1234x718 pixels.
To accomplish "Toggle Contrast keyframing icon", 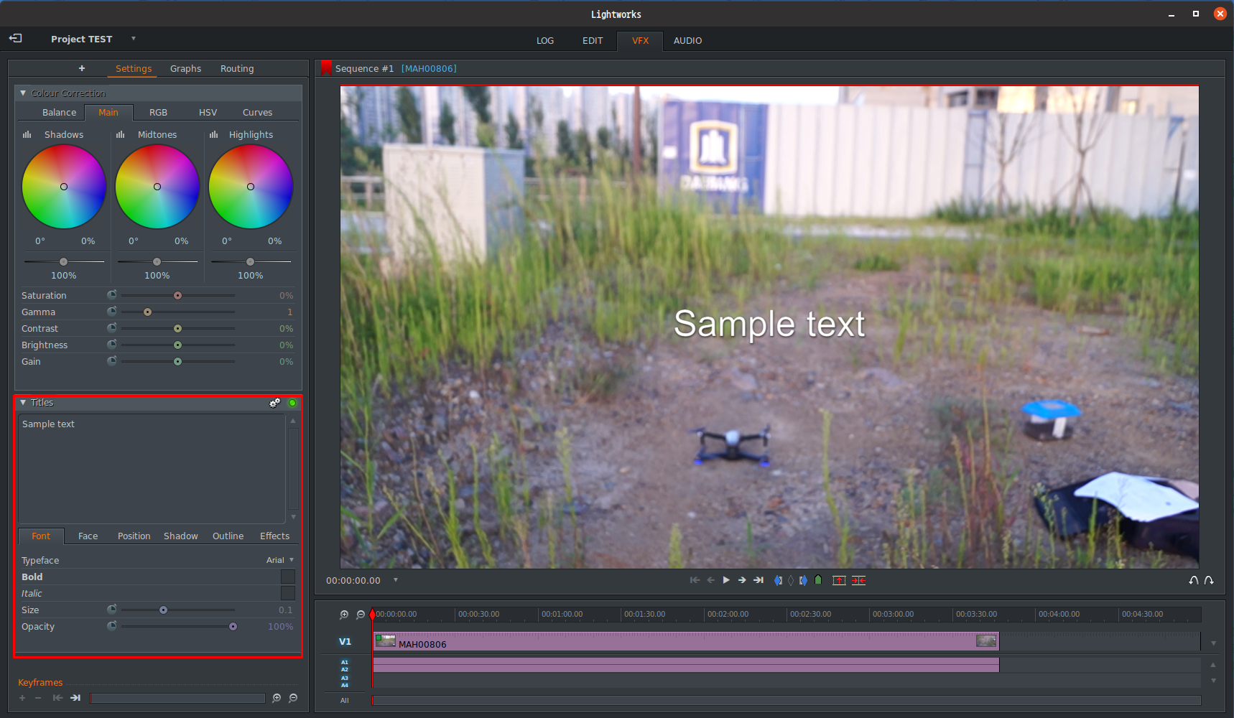I will click(x=112, y=328).
